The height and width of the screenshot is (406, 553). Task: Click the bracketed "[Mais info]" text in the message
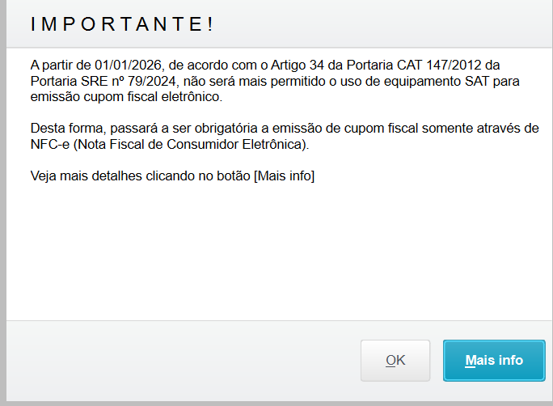tap(284, 176)
